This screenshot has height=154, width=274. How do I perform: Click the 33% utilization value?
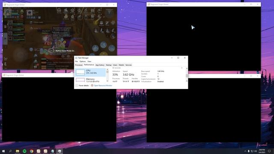click(115, 75)
